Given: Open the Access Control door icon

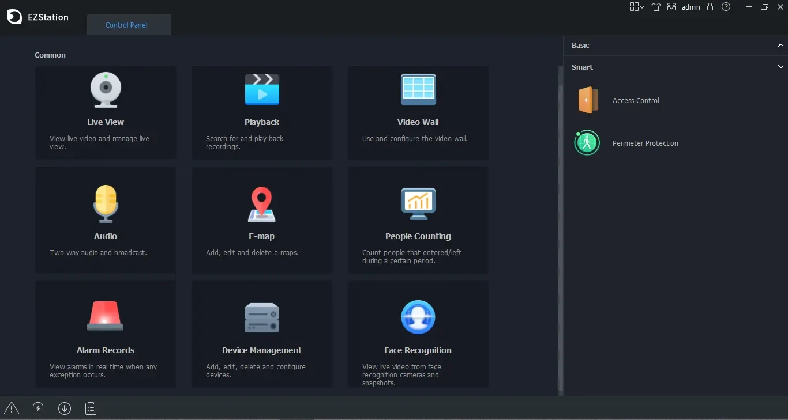Looking at the screenshot, I should [587, 100].
